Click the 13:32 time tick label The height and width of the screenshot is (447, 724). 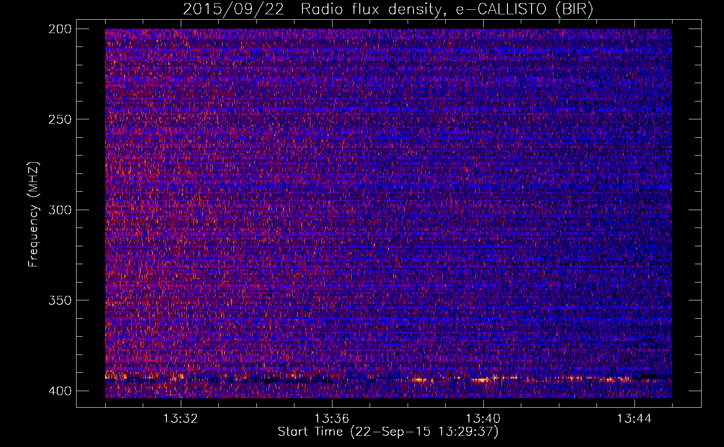(x=180, y=419)
